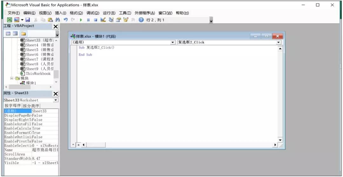Toggle Design Mode icon

tap(103, 20)
